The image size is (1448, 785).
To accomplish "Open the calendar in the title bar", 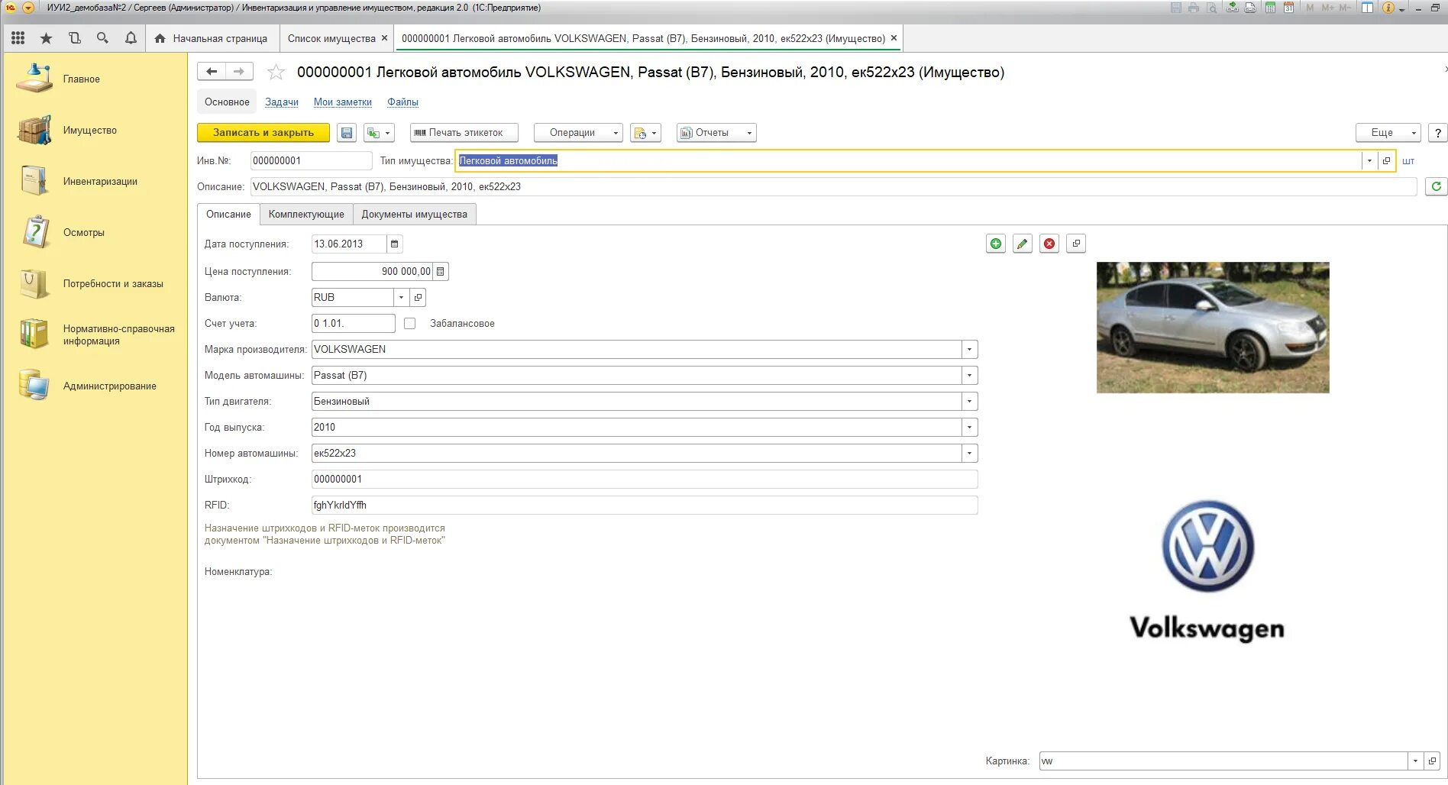I will click(x=1288, y=8).
